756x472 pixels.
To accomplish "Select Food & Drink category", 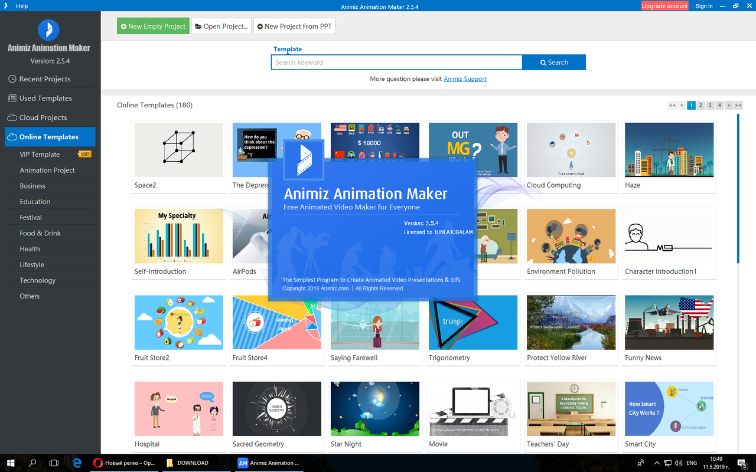I will pos(40,233).
